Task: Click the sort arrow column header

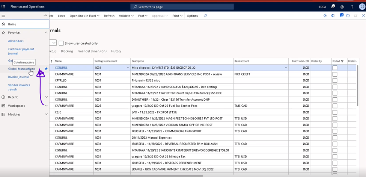Action: [x=51, y=61]
